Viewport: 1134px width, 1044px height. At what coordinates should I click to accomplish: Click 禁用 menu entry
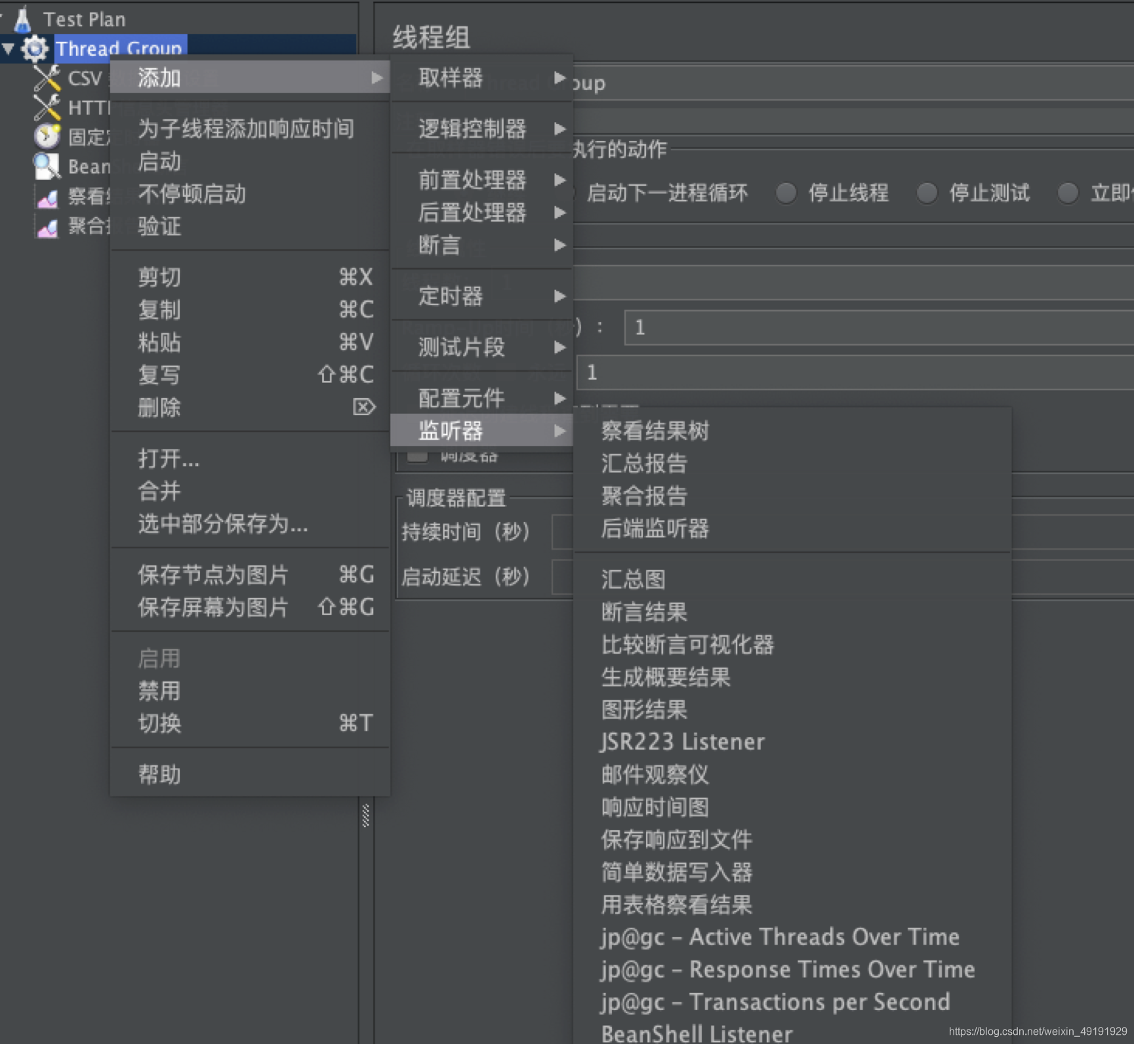point(250,691)
